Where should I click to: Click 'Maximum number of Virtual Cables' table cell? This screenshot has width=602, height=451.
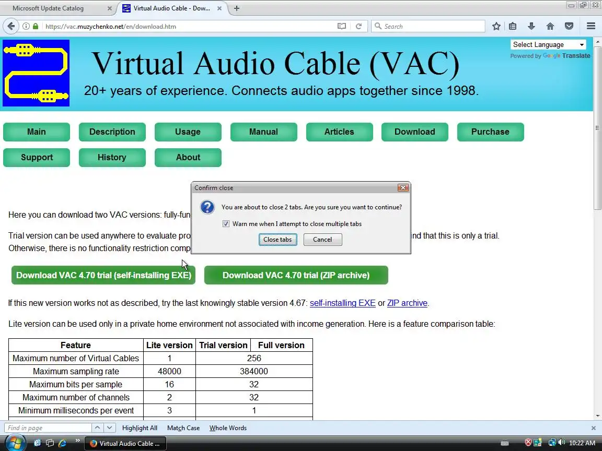76,358
